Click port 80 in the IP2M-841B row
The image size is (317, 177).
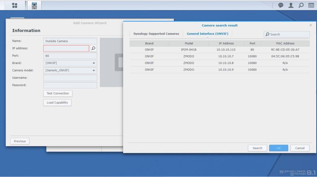252,50
